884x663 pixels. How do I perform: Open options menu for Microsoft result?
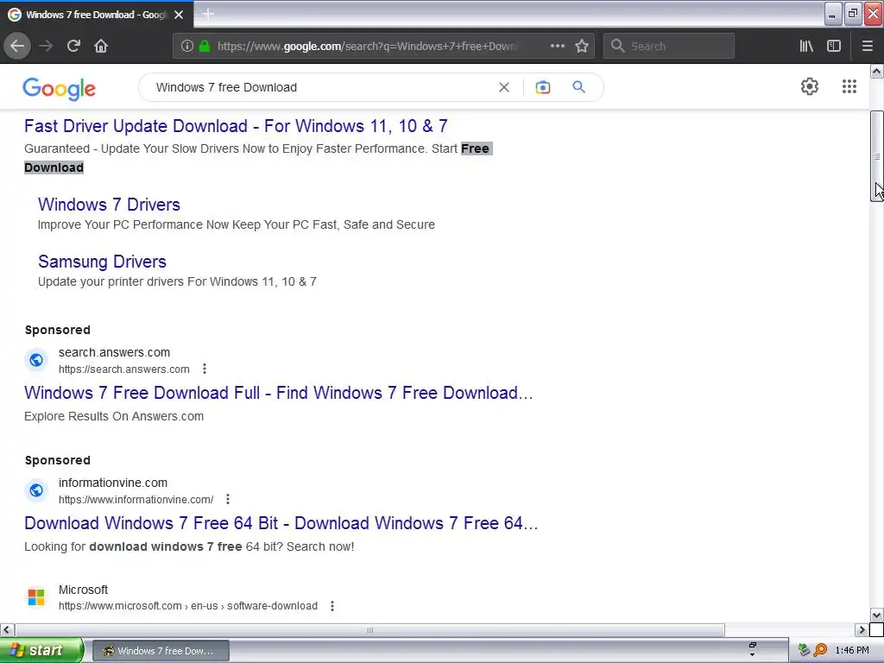pos(332,605)
